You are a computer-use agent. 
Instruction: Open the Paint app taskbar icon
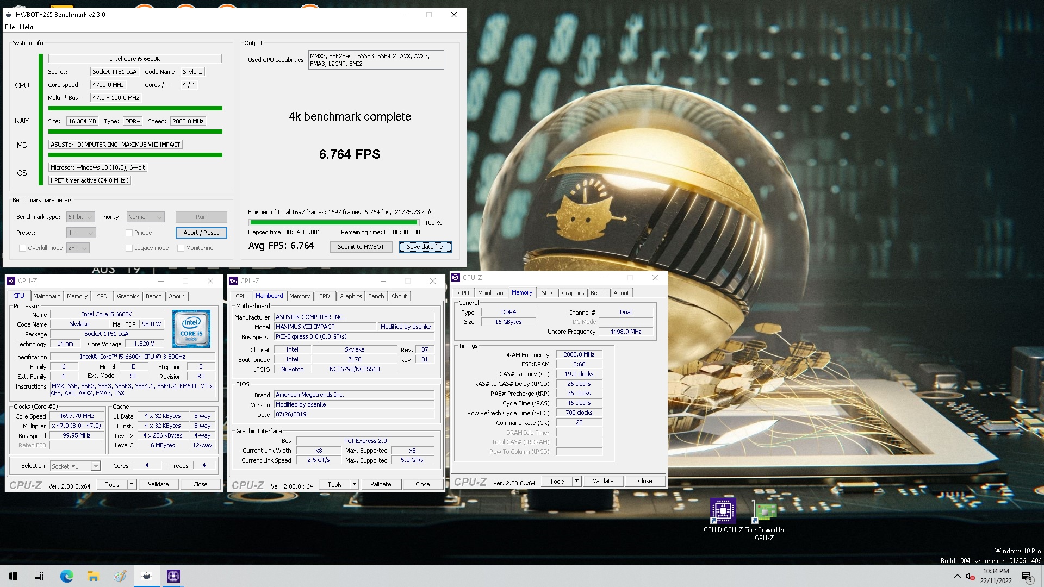coord(120,576)
